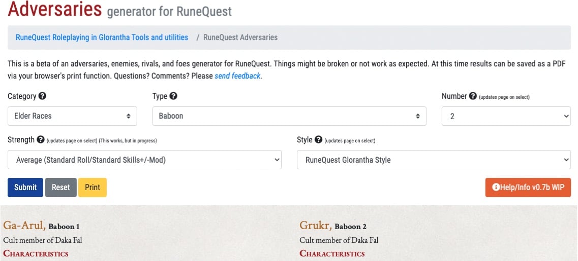578x261 pixels.
Task: Open the Number dropdown showing 2
Action: [506, 116]
